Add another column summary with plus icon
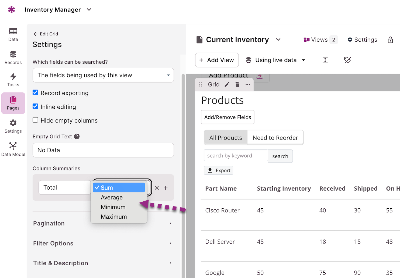 click(165, 188)
